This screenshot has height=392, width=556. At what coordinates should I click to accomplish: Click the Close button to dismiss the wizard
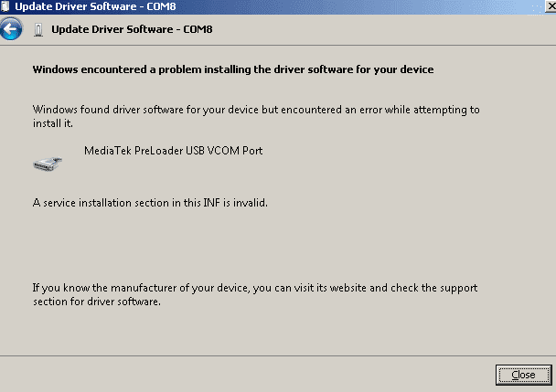click(523, 375)
